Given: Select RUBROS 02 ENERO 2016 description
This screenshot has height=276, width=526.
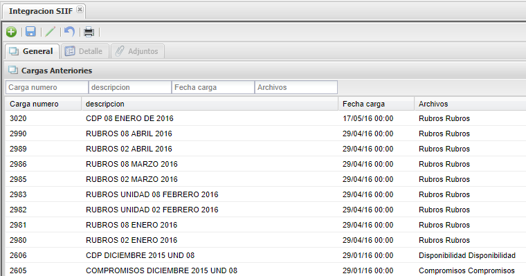Looking at the screenshot, I should point(131,240).
